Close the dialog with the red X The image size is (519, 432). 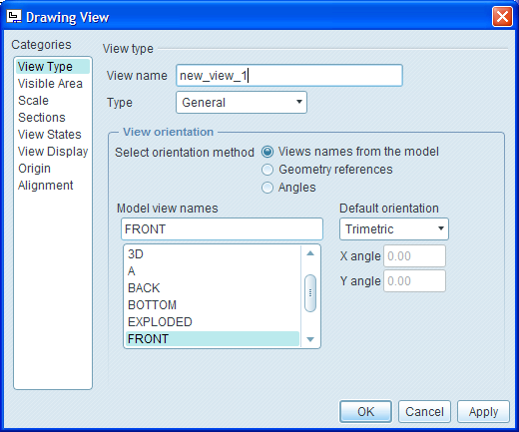click(x=502, y=17)
